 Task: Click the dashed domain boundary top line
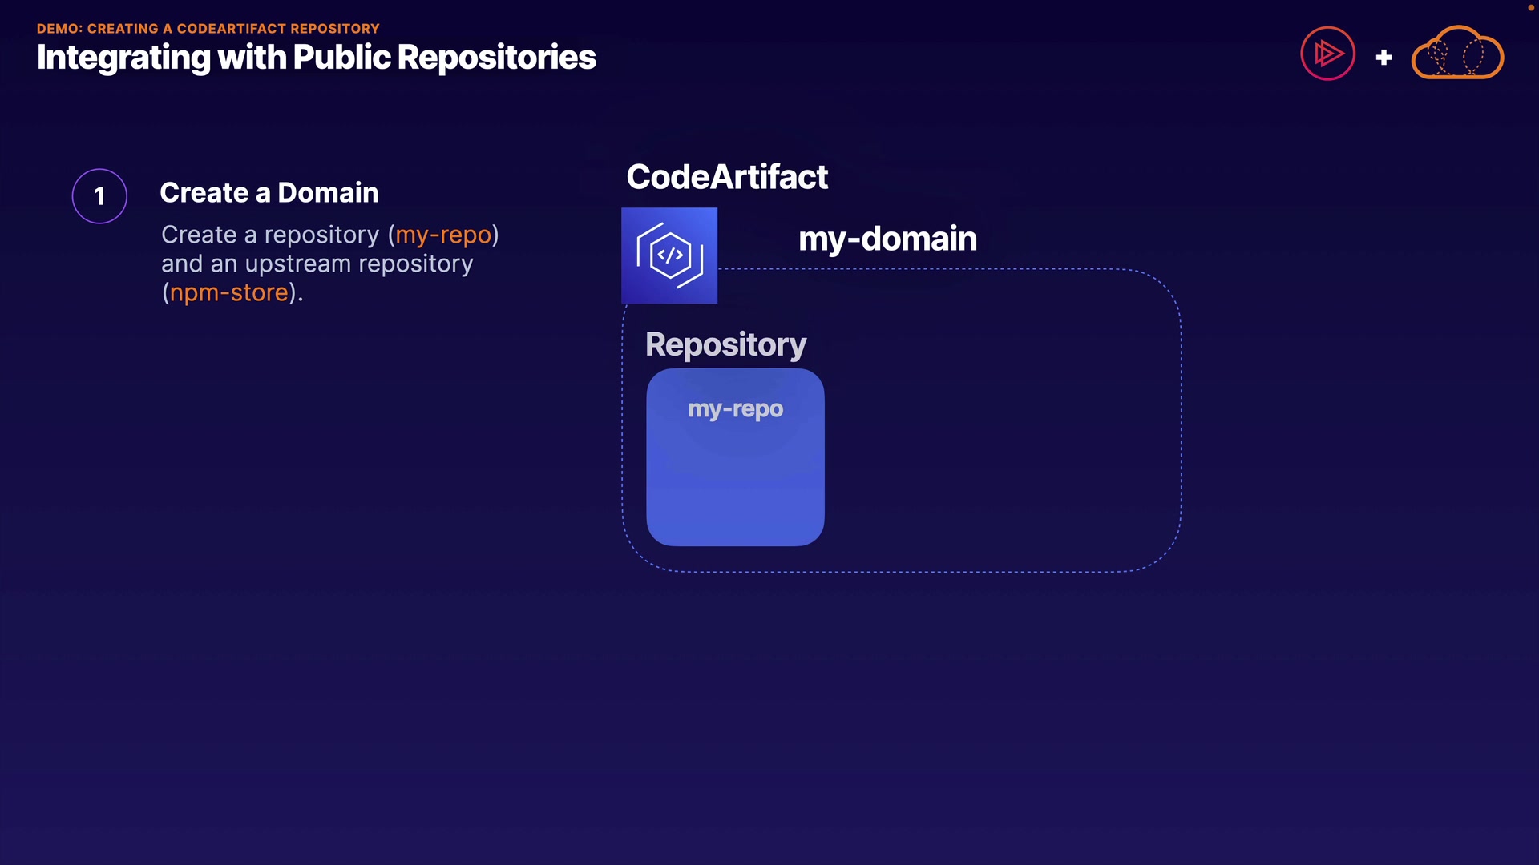click(x=922, y=269)
